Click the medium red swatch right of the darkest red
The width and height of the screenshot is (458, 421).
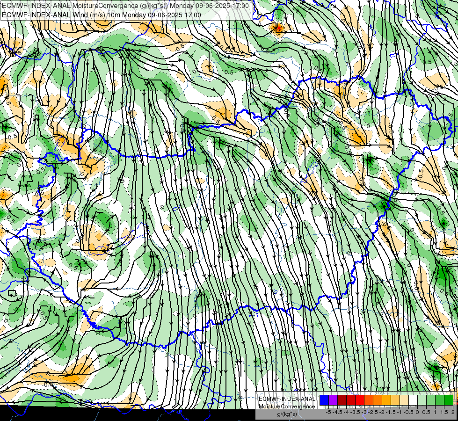(x=351, y=400)
